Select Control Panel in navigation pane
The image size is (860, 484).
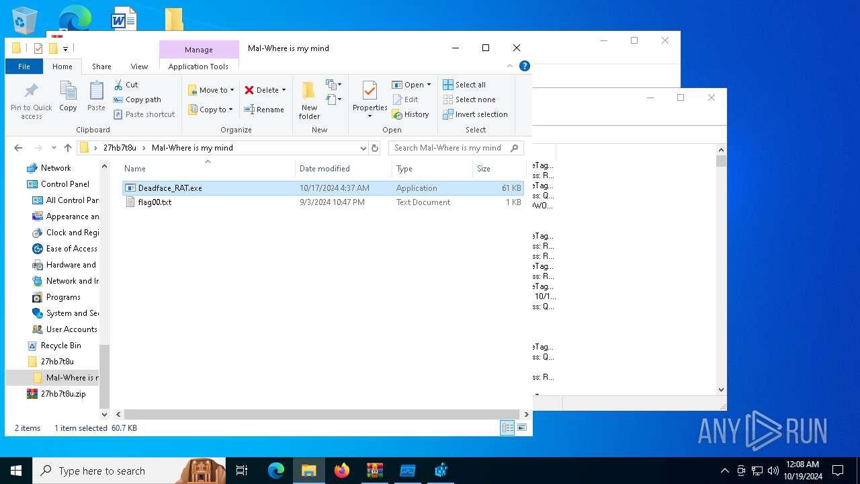pos(64,184)
